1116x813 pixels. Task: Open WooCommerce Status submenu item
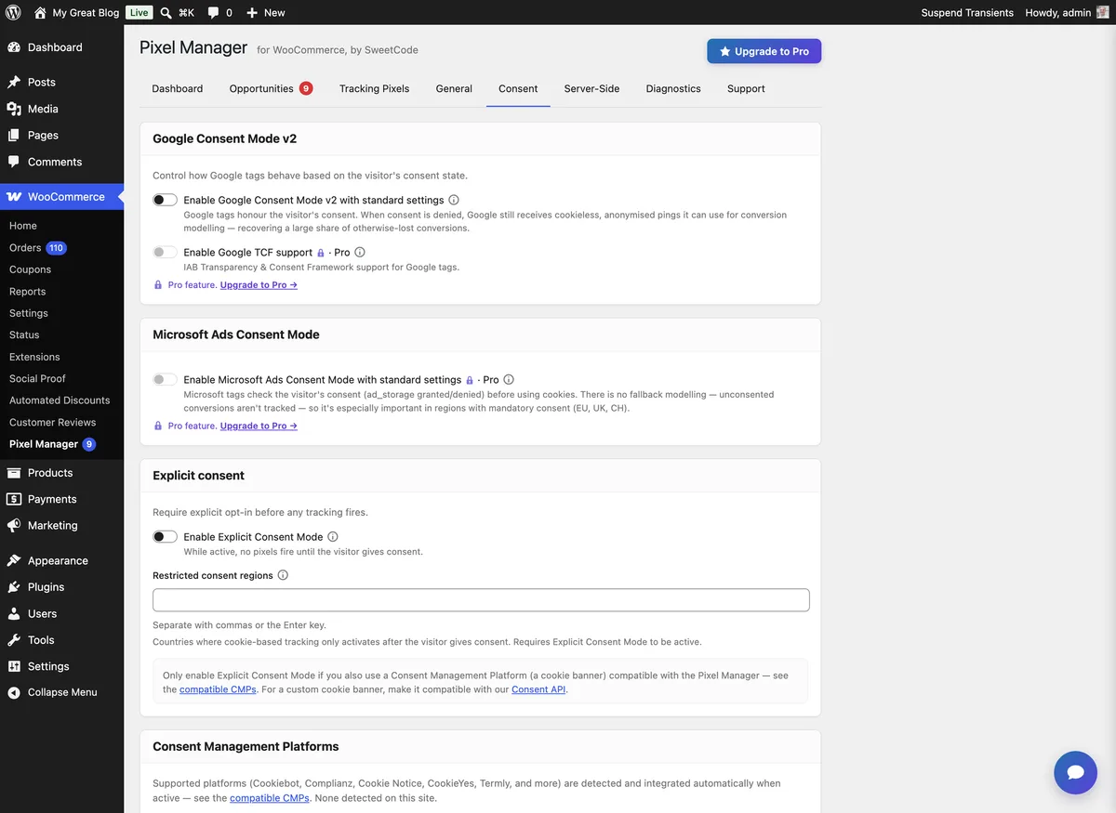[24, 334]
